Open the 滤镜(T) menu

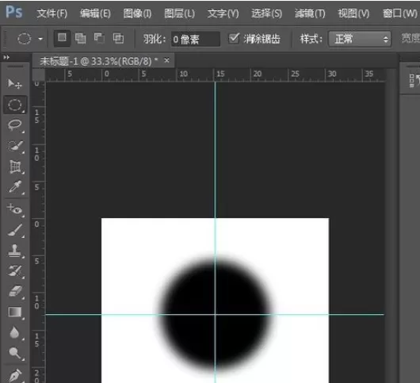click(310, 13)
